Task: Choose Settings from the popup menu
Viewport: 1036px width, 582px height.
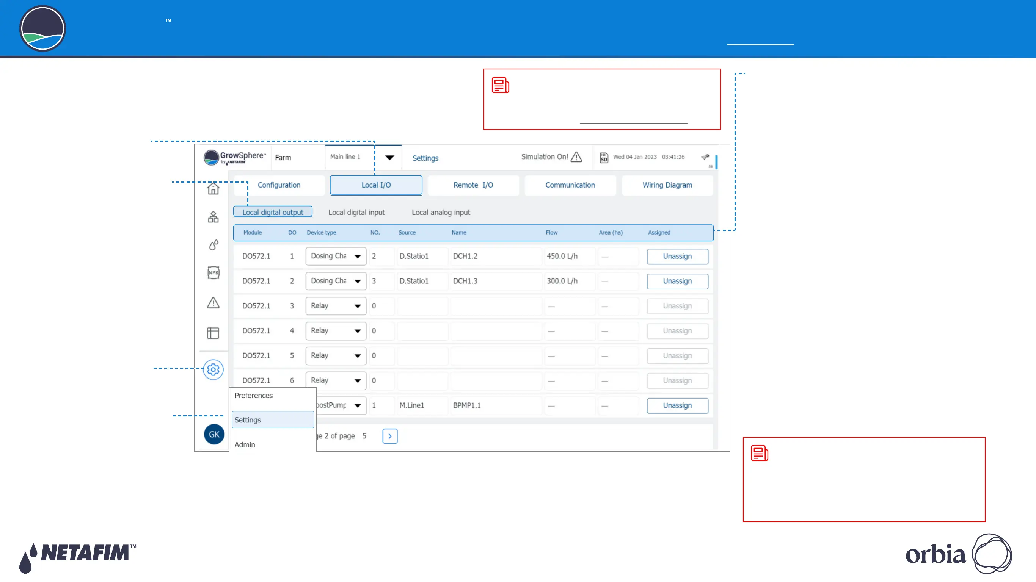Action: click(273, 419)
